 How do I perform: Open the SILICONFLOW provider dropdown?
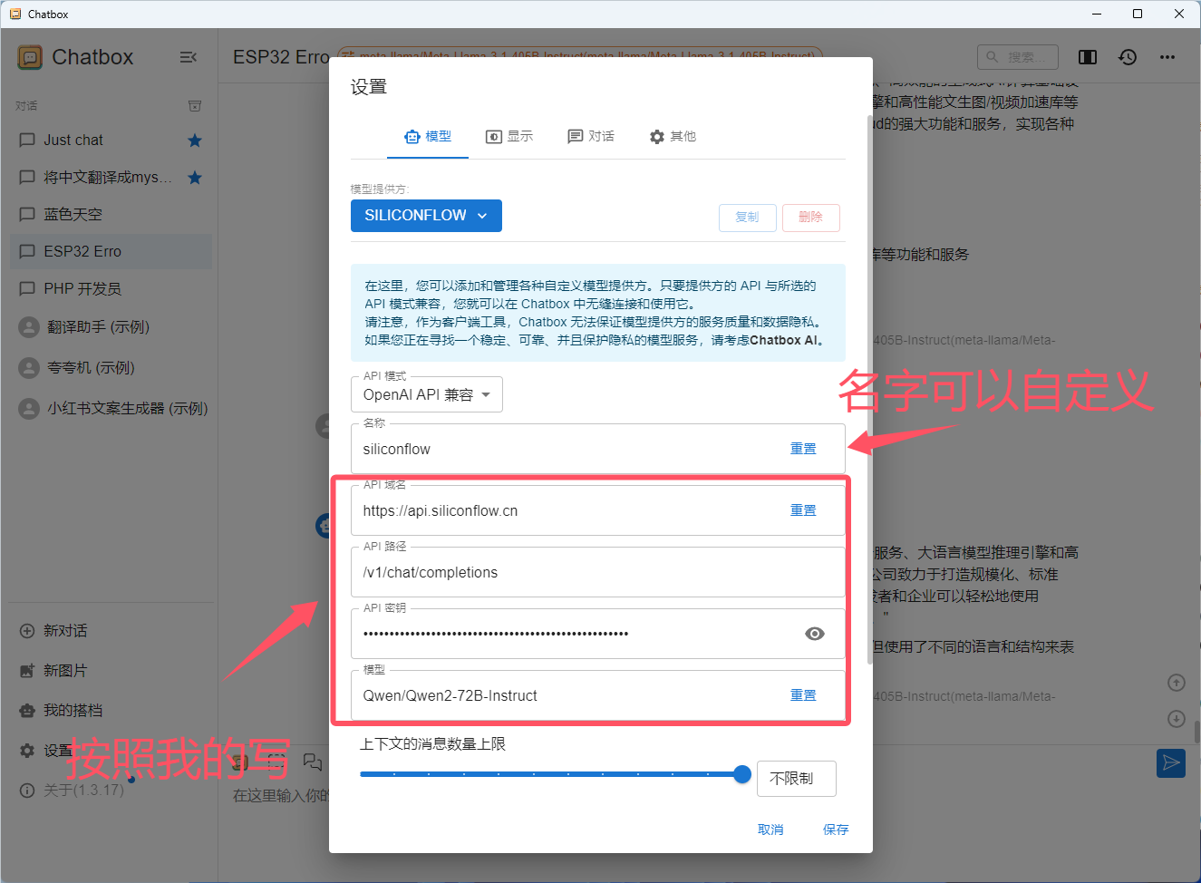tap(426, 216)
